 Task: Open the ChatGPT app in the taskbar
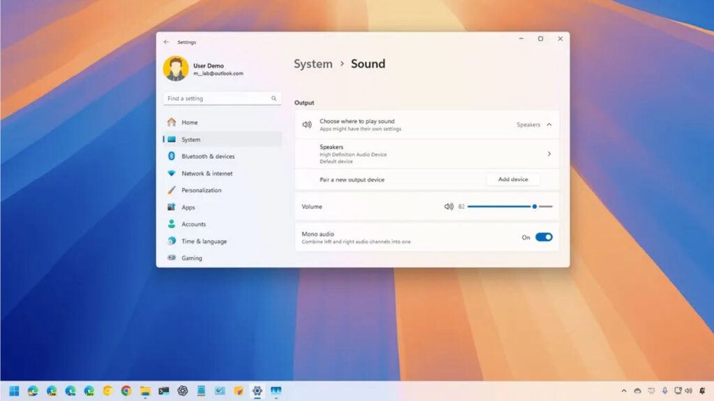coord(183,391)
